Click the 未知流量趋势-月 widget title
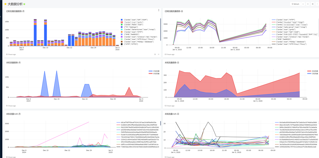The height and width of the screenshot is (158, 319). 13,63
